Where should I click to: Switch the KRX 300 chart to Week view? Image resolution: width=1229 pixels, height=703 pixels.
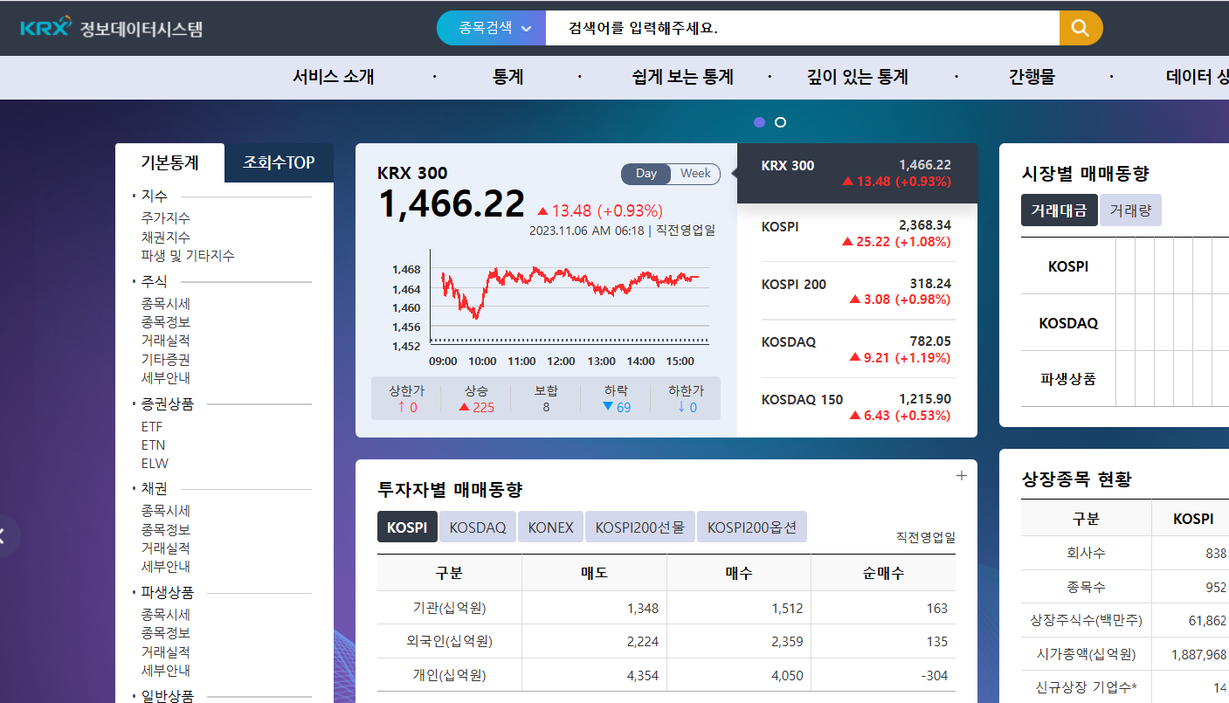coord(694,174)
